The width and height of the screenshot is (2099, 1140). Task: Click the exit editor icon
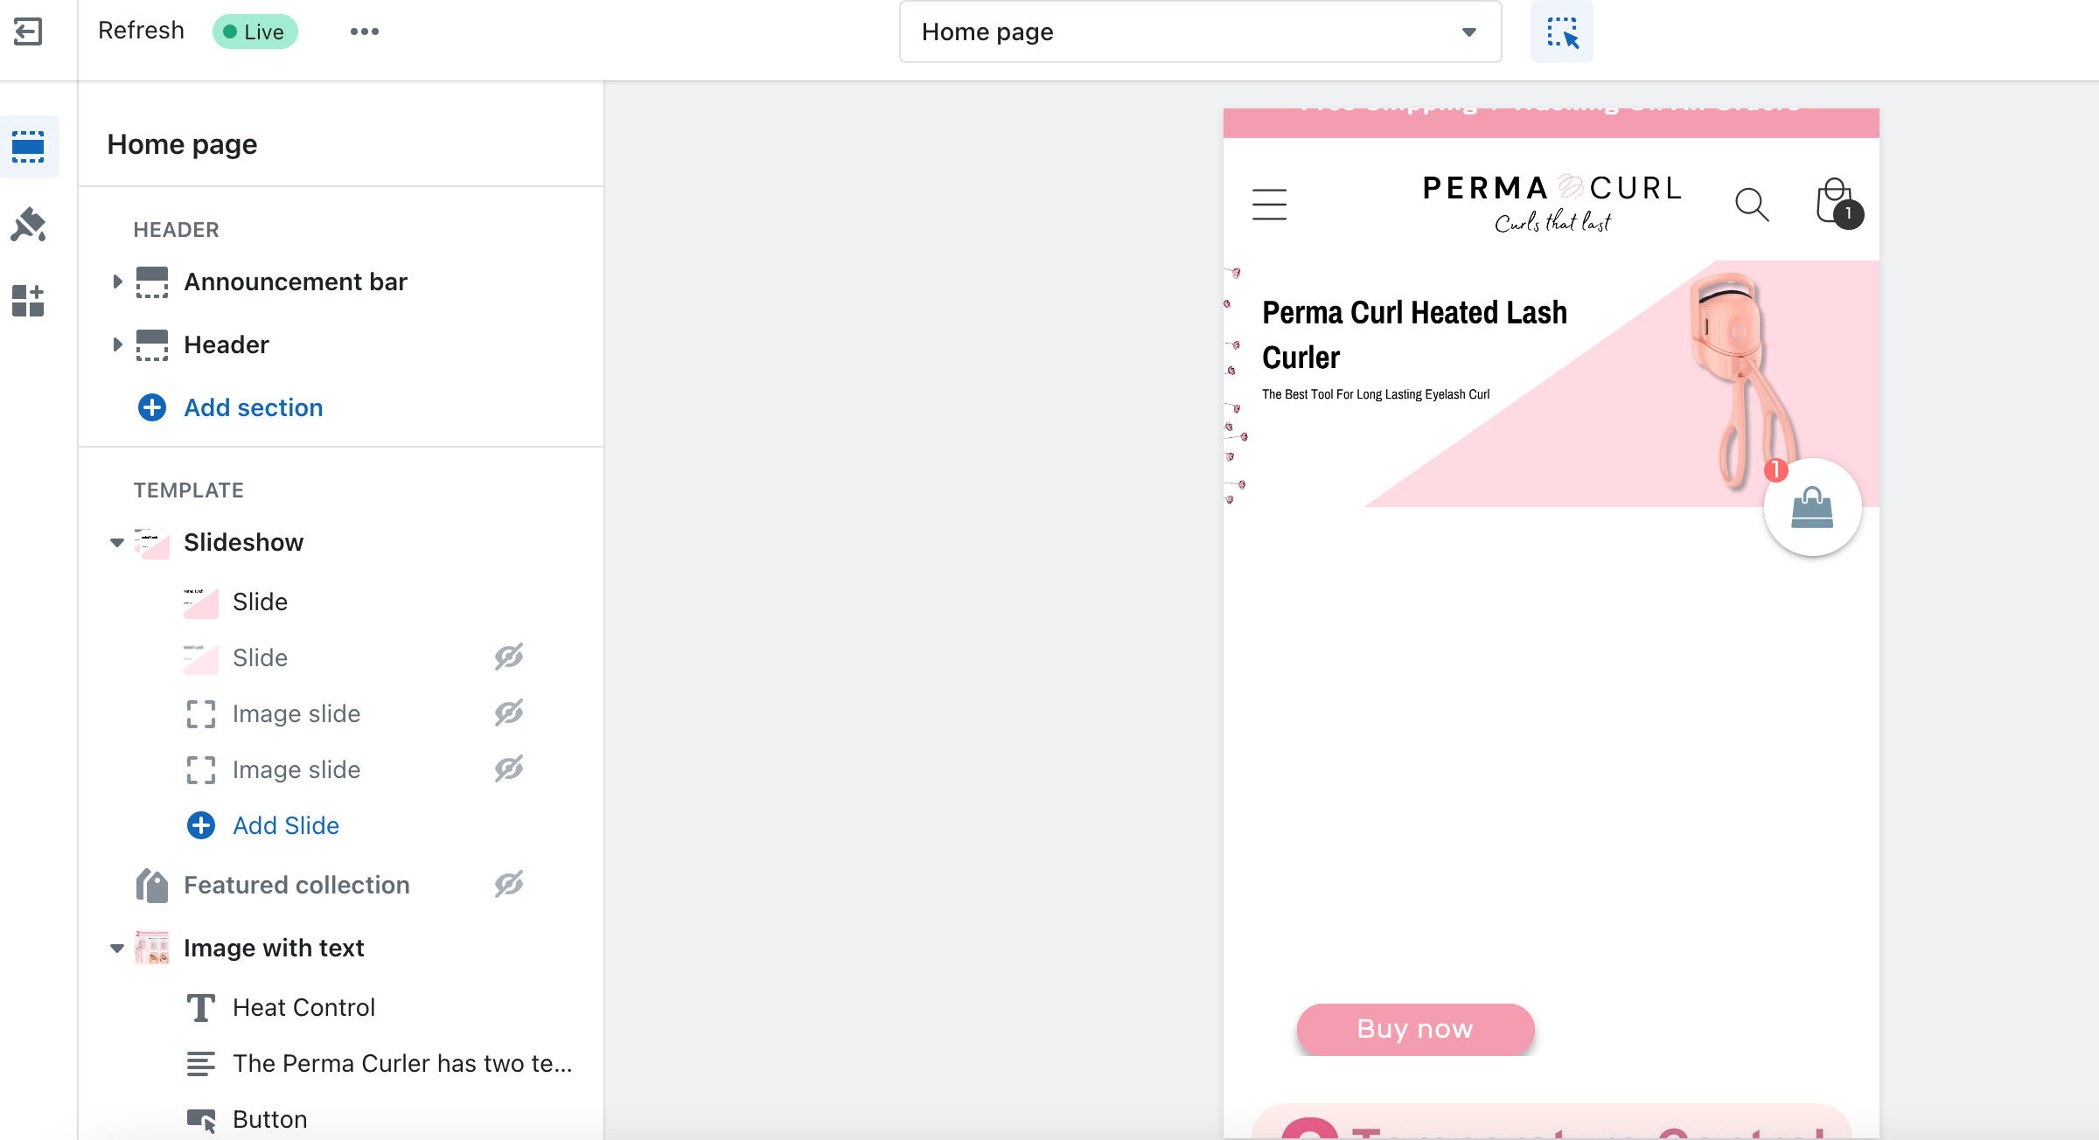point(28,32)
